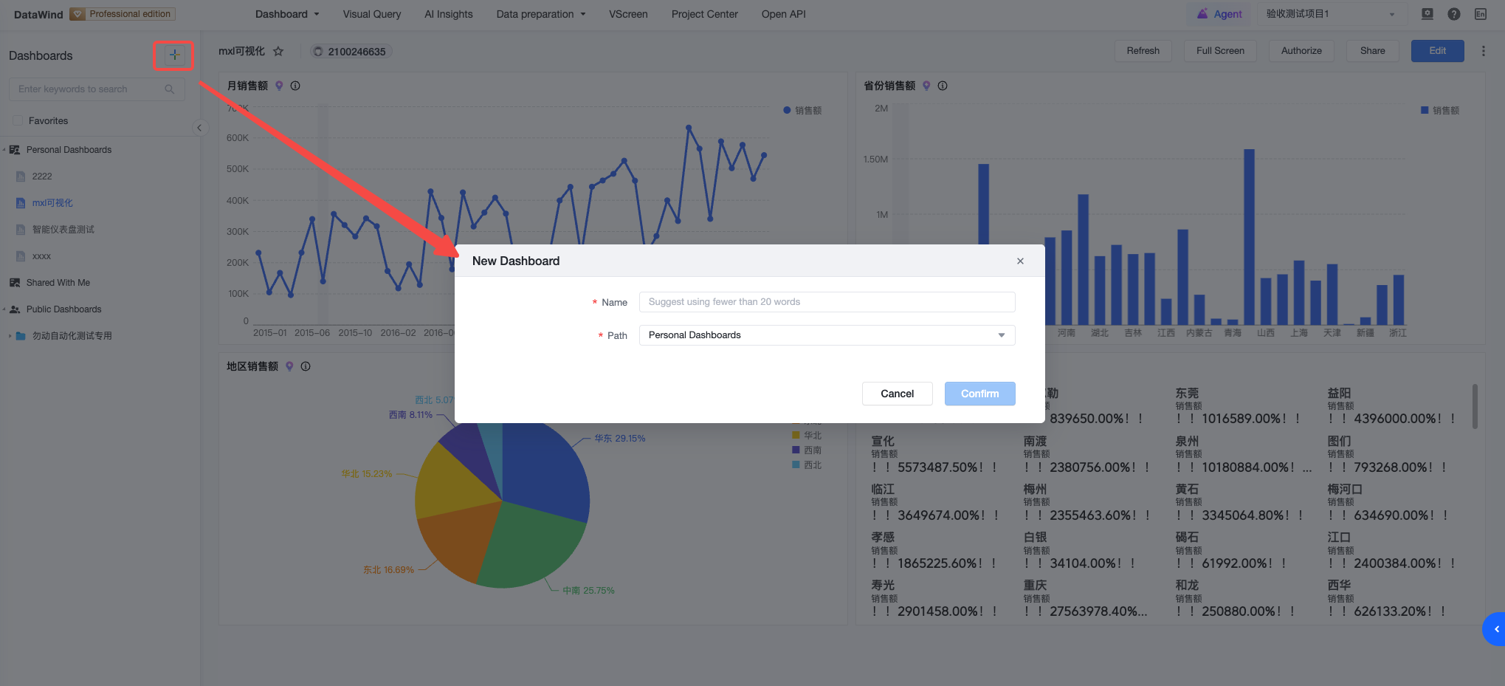Open the help question mark icon
The image size is (1505, 686).
tap(1453, 14)
